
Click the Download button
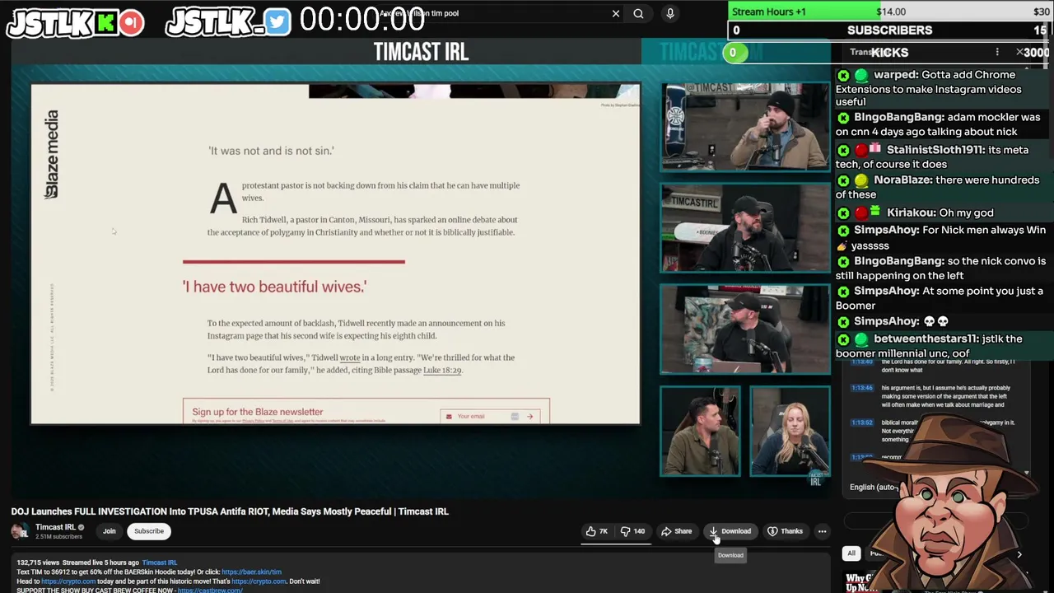[730, 531]
